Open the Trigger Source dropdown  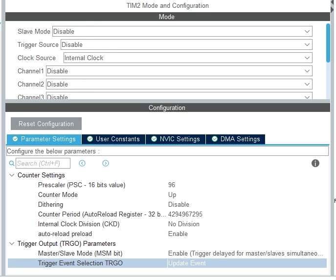pos(186,45)
